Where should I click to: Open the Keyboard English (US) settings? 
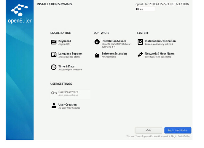[x=65, y=42]
